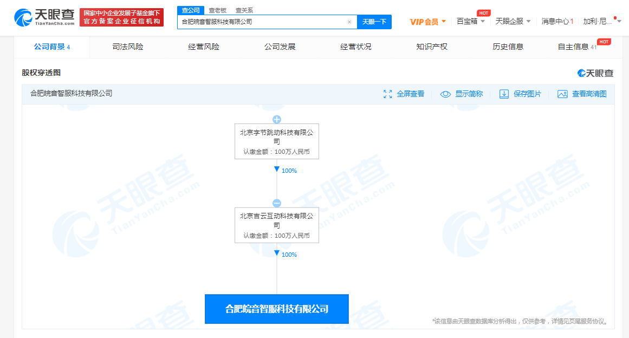Click the 全屏查看 text link
The height and width of the screenshot is (338, 629).
pos(410,94)
